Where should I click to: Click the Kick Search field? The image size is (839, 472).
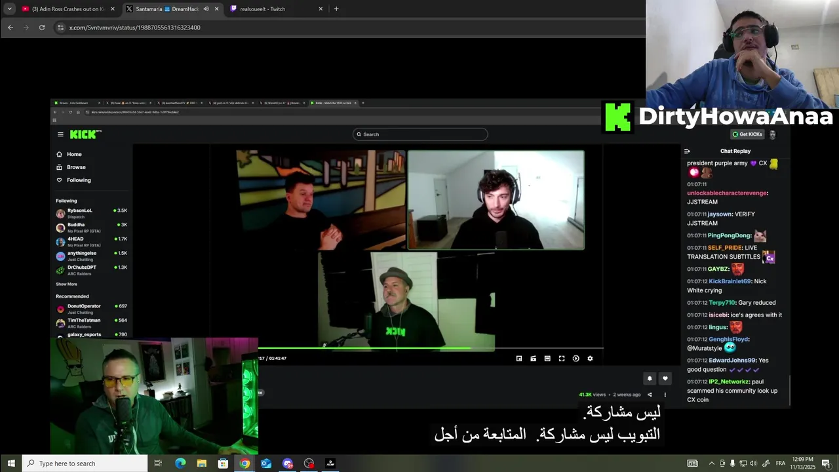420,134
